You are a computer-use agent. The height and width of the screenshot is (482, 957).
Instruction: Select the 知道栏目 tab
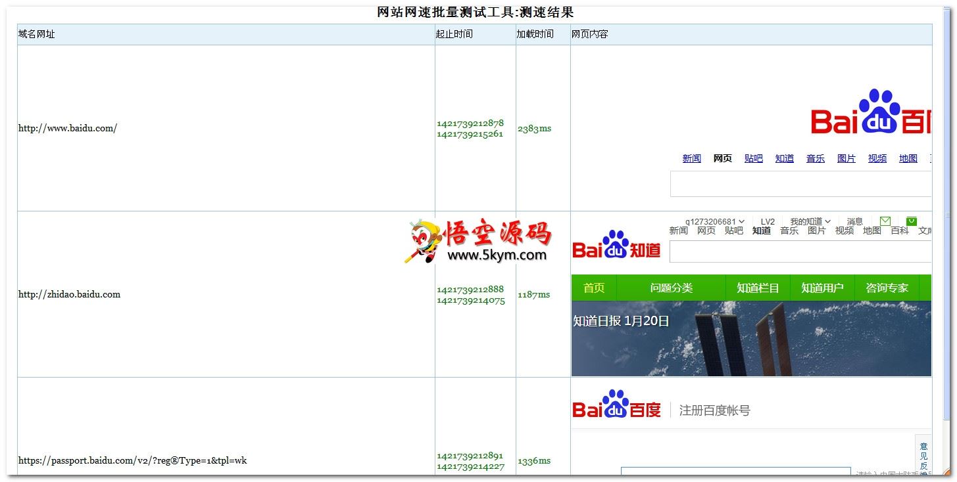[758, 288]
